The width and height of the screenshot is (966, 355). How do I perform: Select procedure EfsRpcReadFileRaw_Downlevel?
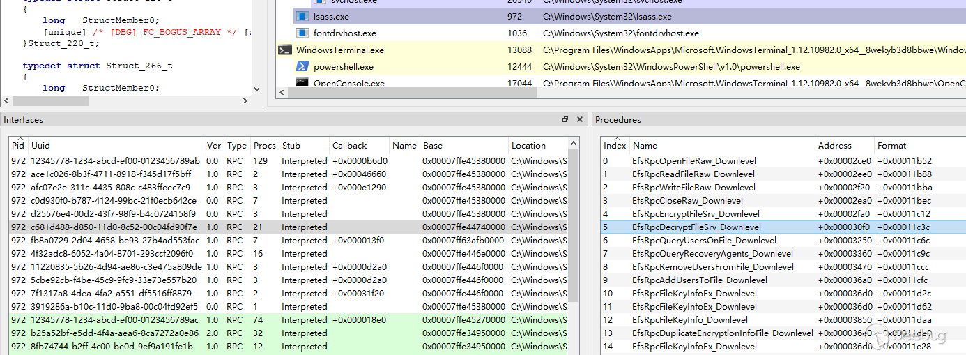(x=693, y=174)
